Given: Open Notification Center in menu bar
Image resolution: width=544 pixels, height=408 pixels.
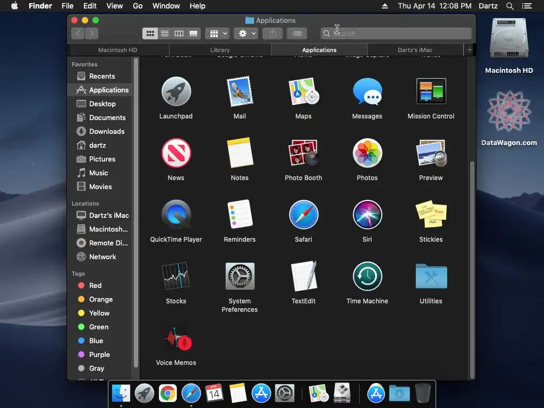Looking at the screenshot, I should [527, 6].
